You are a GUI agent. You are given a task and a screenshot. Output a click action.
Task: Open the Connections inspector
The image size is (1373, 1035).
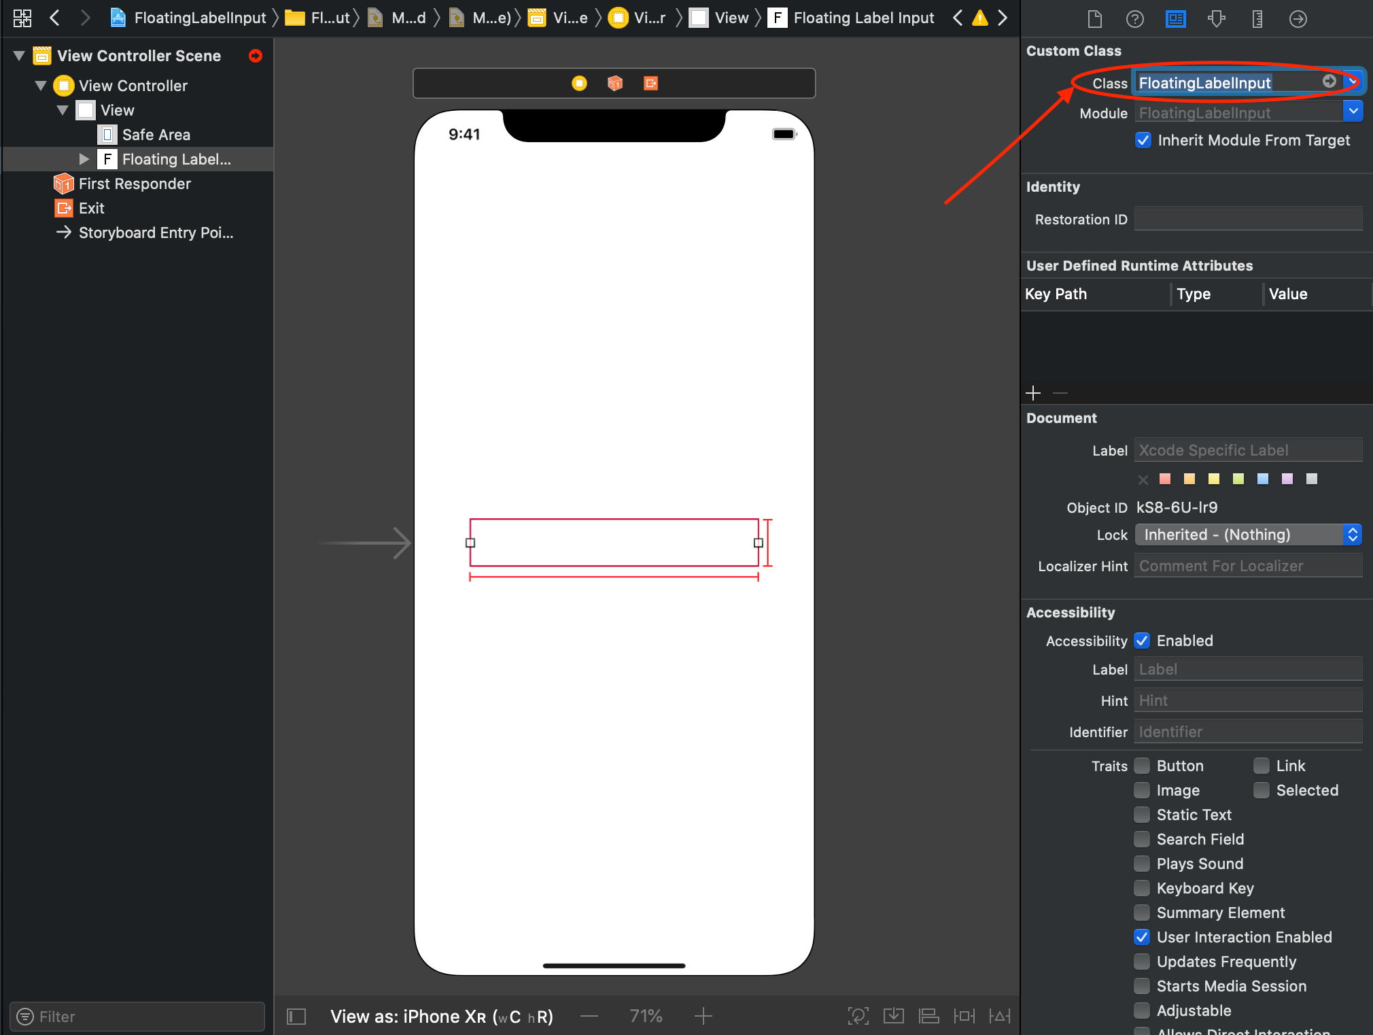(x=1298, y=18)
